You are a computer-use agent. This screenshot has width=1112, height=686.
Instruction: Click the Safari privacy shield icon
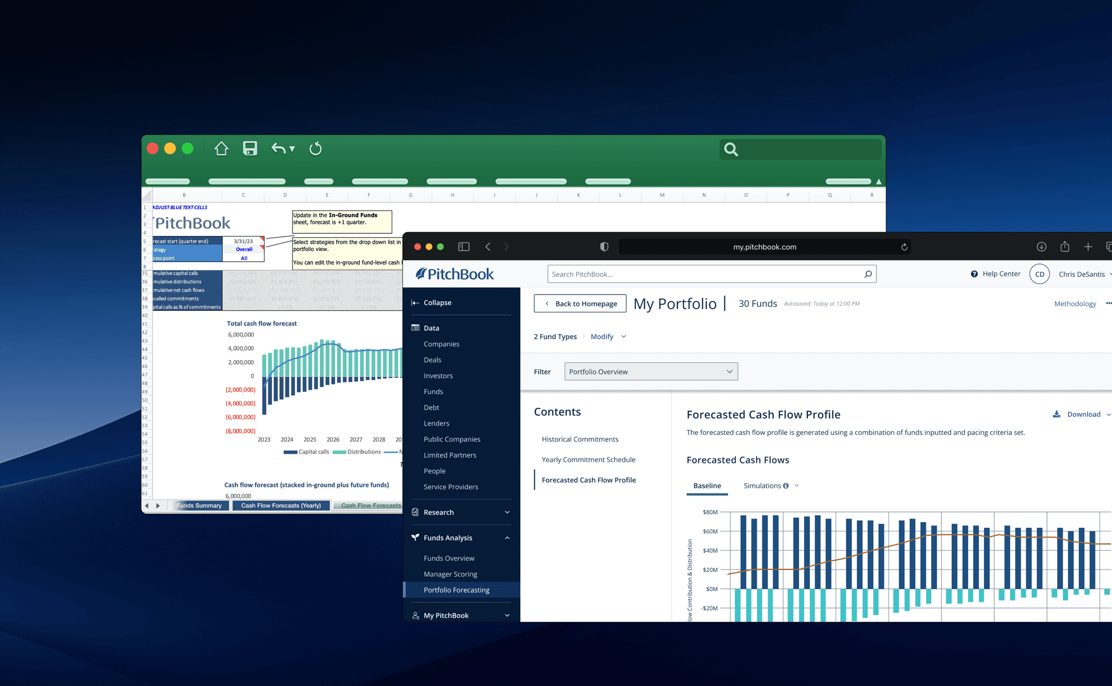604,247
